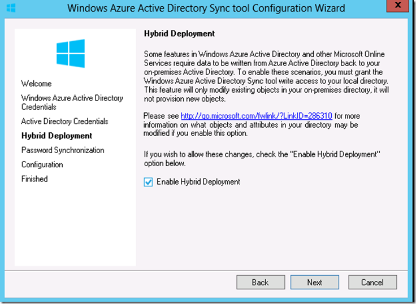
Task: Click the Hybrid Deployment page heading
Action: tap(179, 34)
